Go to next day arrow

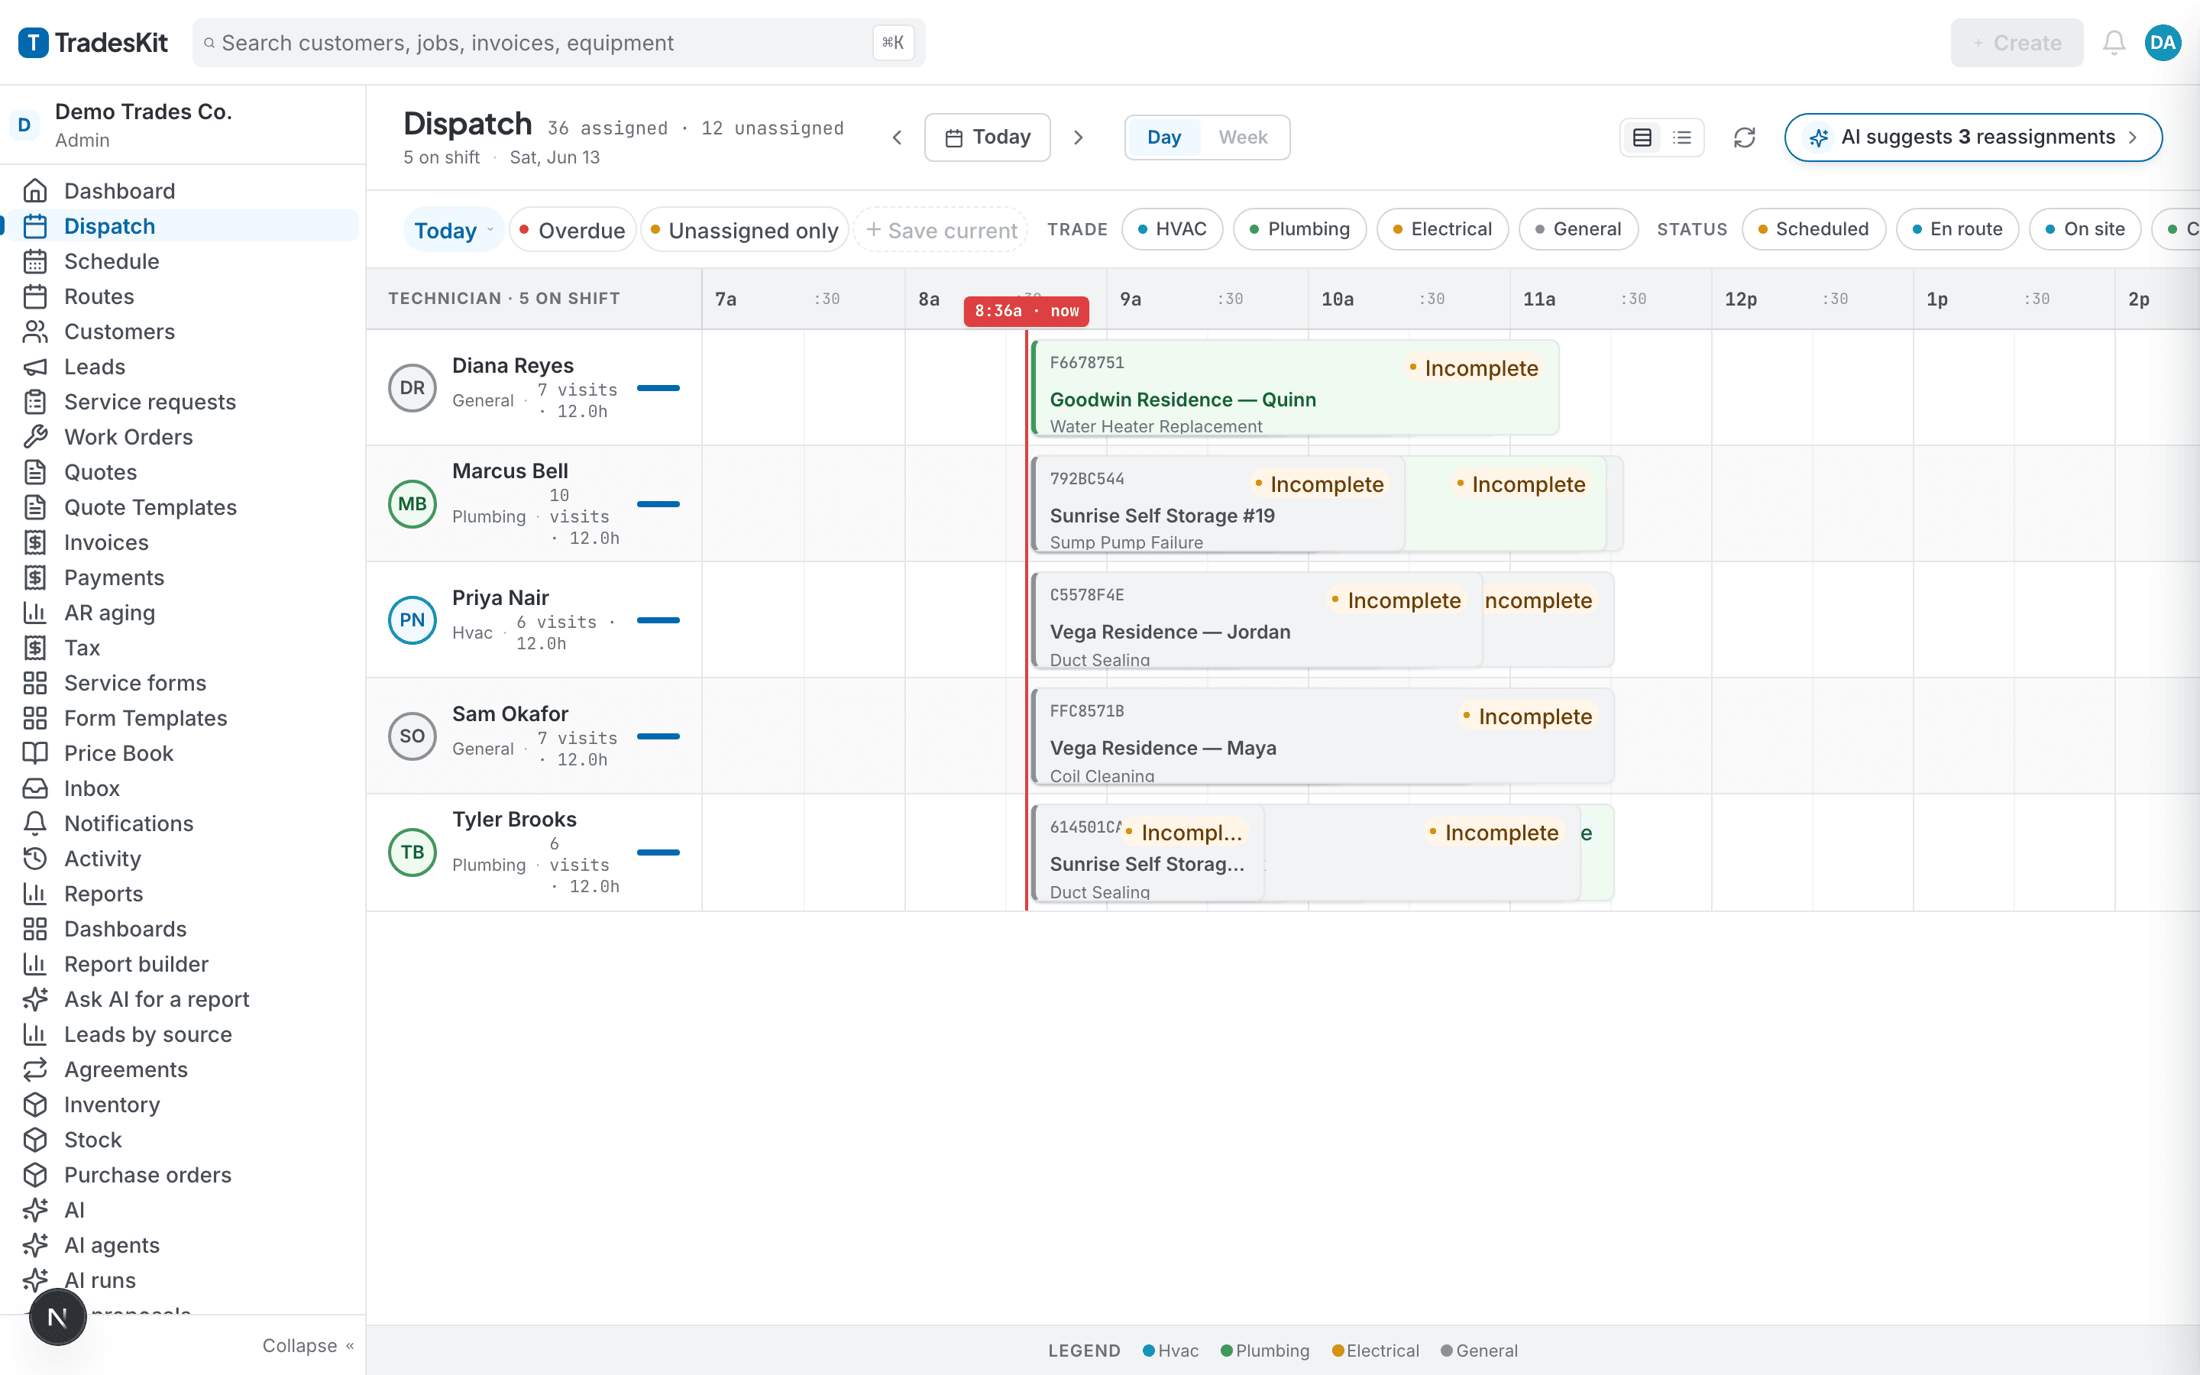tap(1078, 137)
